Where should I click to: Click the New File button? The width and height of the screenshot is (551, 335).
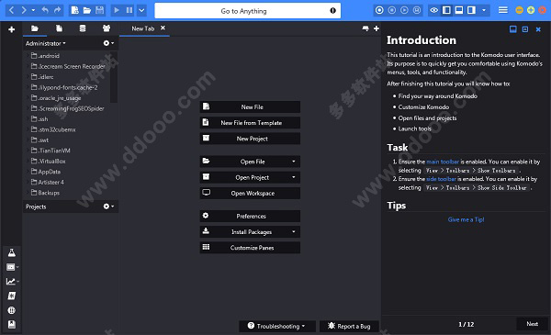pyautogui.click(x=250, y=107)
